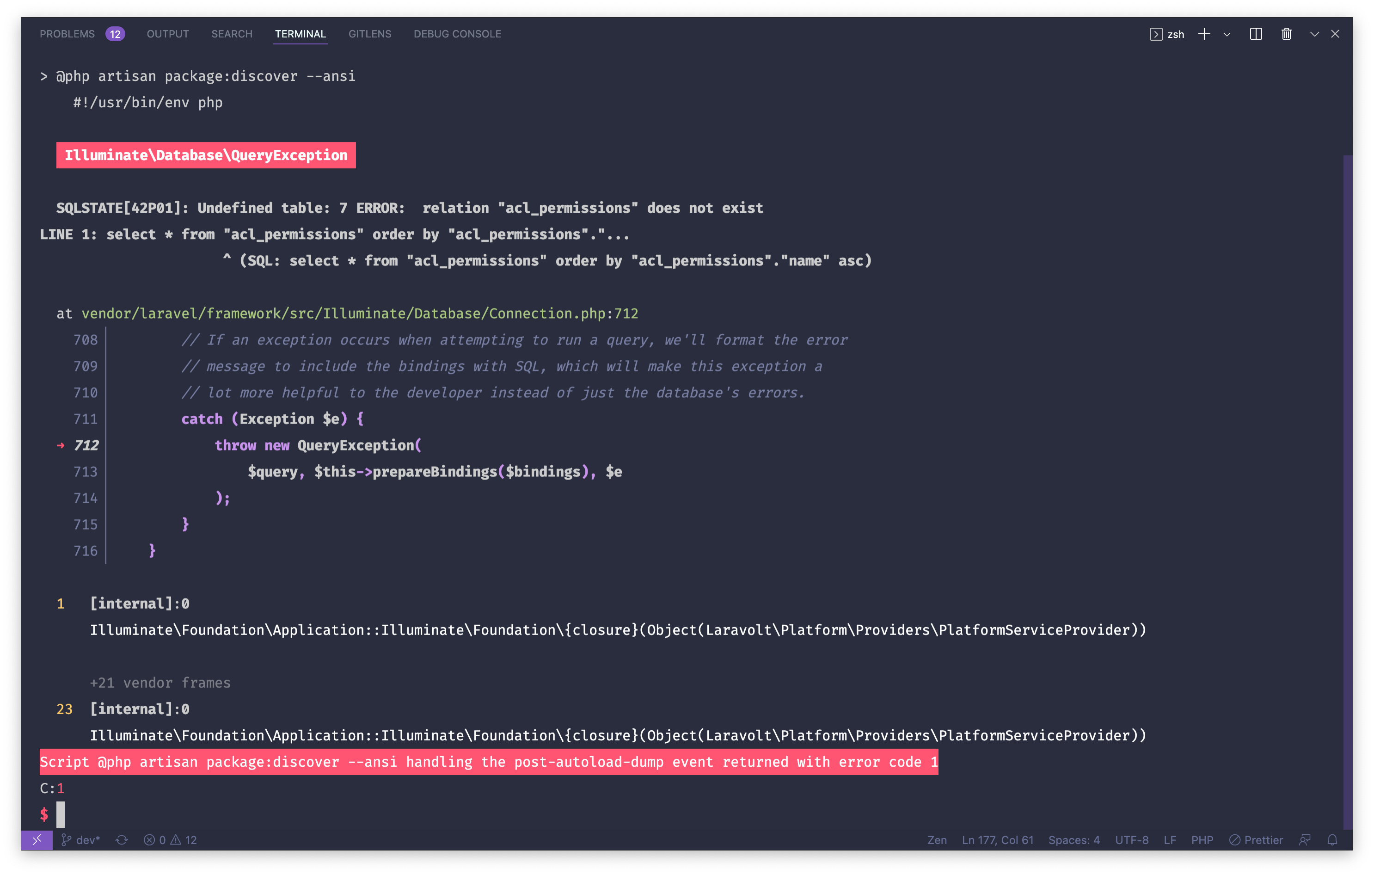Viewport: 1374px width, 875px height.
Task: Open the terminal launch profile dropdown
Action: coord(1227,34)
